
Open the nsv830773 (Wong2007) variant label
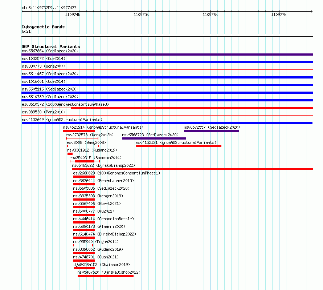click(x=44, y=66)
